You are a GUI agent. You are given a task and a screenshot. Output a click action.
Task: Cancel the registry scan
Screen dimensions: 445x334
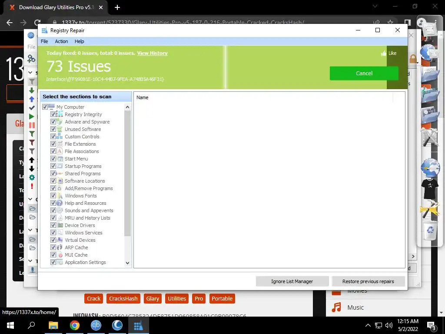[x=364, y=73]
